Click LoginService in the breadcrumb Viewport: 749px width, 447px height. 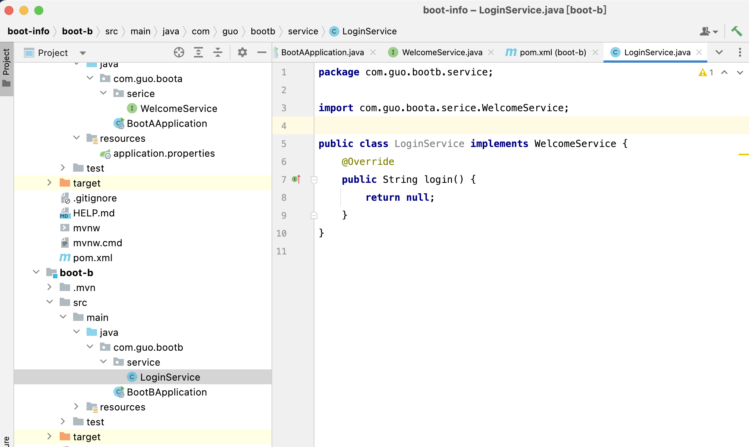tap(363, 31)
